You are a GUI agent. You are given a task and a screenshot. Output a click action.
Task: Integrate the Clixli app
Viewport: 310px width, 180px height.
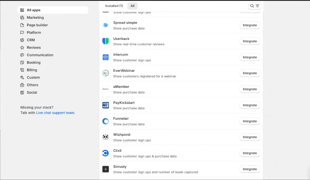point(250,153)
